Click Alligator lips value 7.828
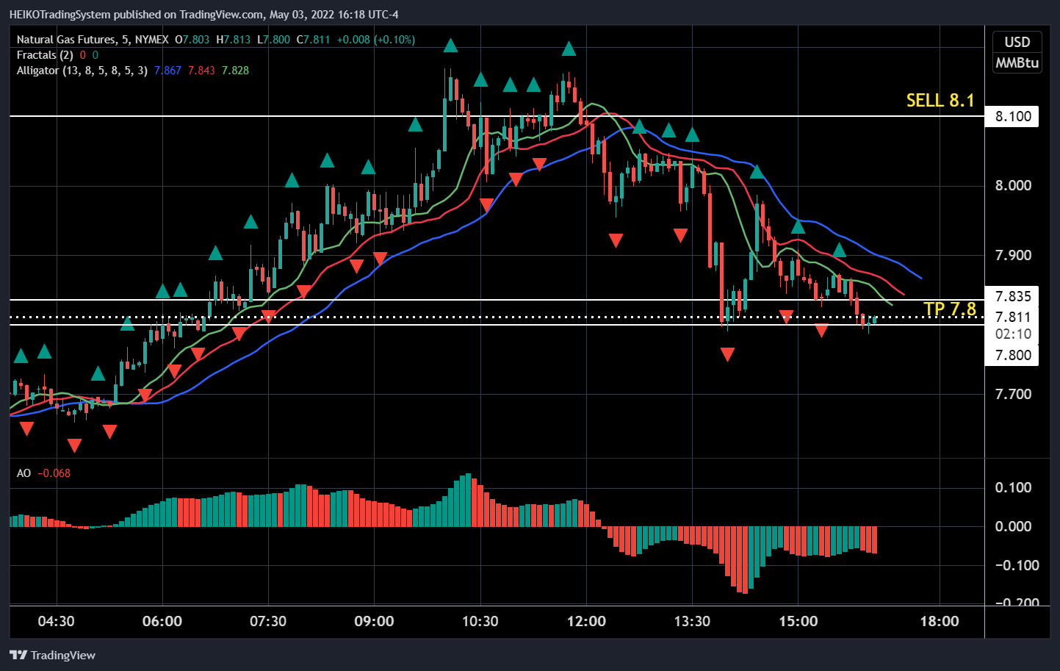 [235, 71]
